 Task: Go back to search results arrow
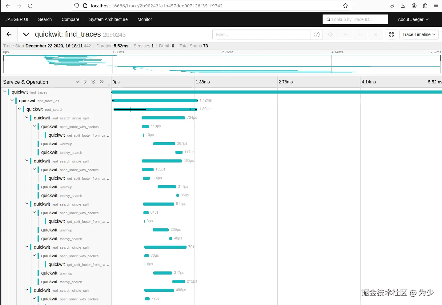9,34
